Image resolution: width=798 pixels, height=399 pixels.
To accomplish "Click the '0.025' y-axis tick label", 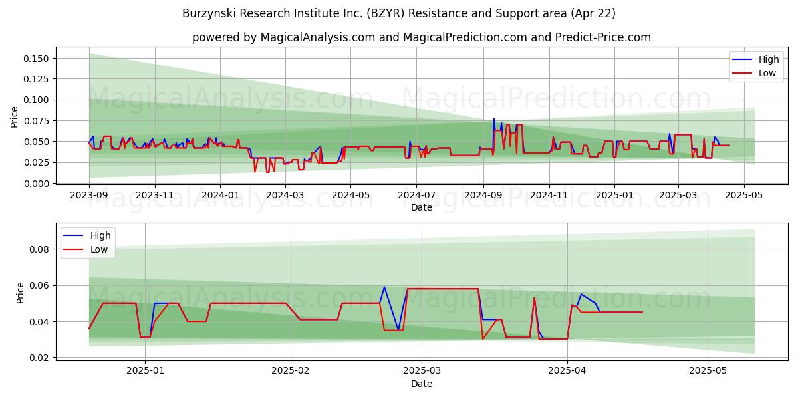I will (37, 162).
